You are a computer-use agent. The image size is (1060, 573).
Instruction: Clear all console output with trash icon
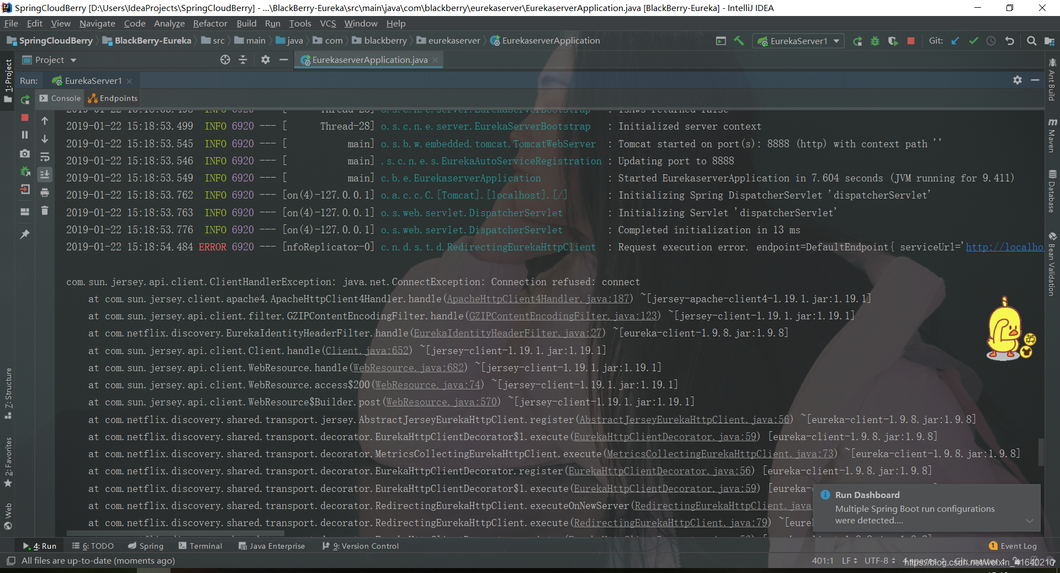click(45, 210)
